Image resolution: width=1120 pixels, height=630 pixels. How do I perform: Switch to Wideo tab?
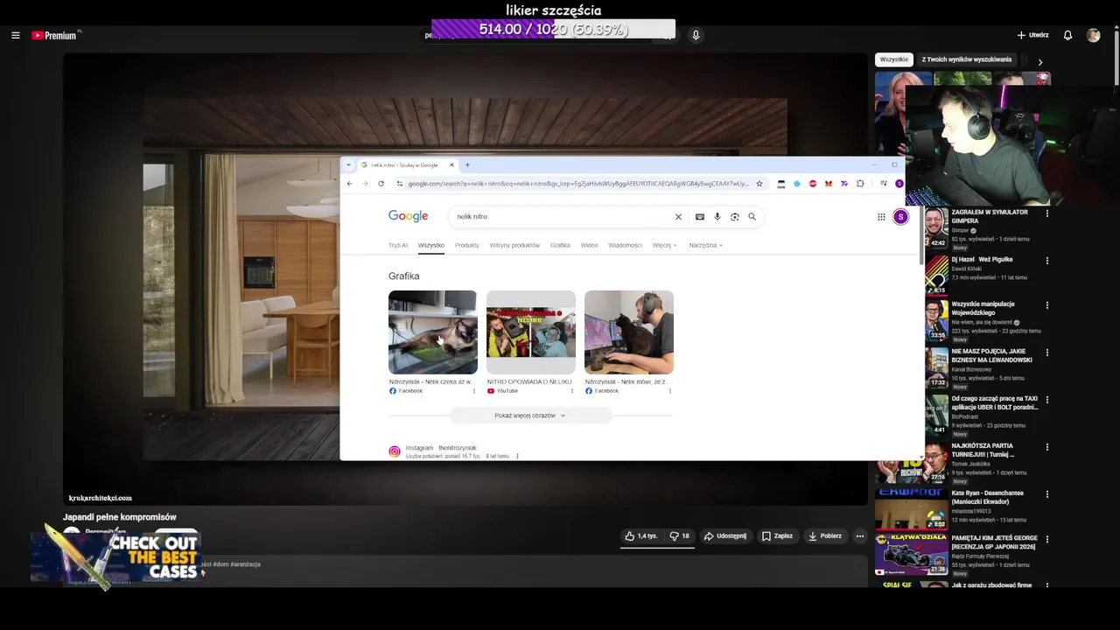[589, 245]
